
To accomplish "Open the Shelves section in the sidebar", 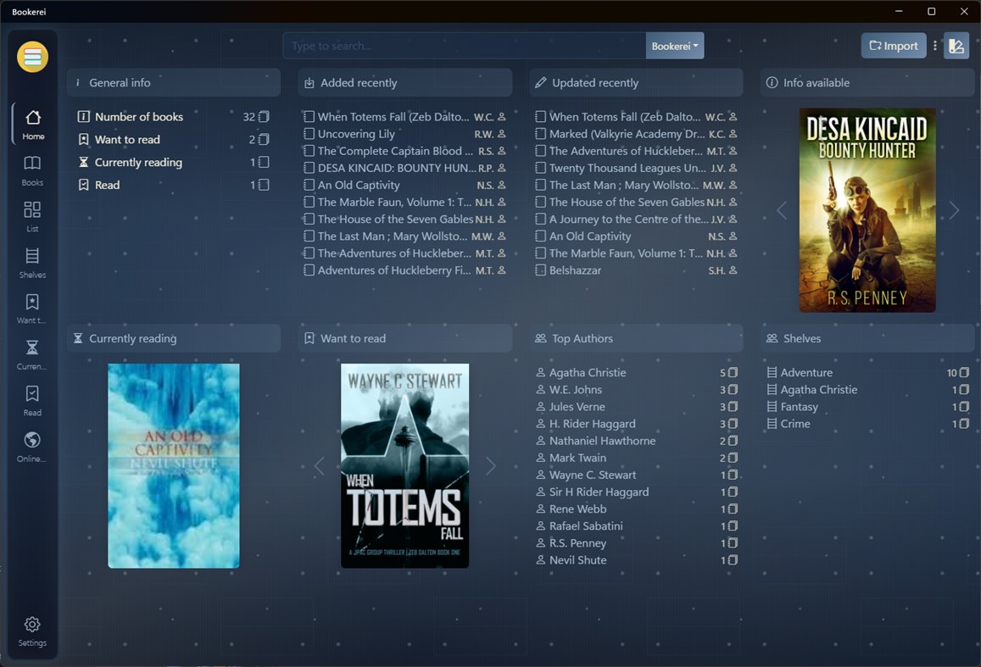I will (x=31, y=262).
